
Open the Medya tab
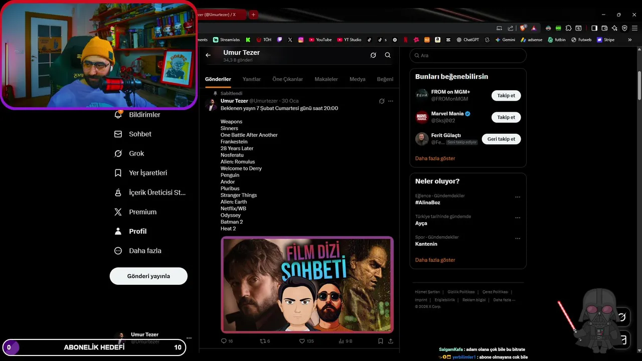357,79
